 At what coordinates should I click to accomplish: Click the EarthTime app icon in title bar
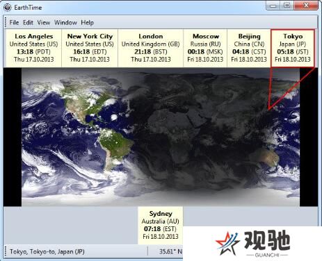(x=8, y=7)
